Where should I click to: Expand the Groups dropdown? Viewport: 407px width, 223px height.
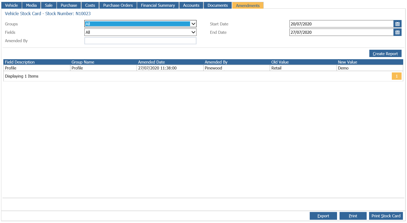click(140, 24)
